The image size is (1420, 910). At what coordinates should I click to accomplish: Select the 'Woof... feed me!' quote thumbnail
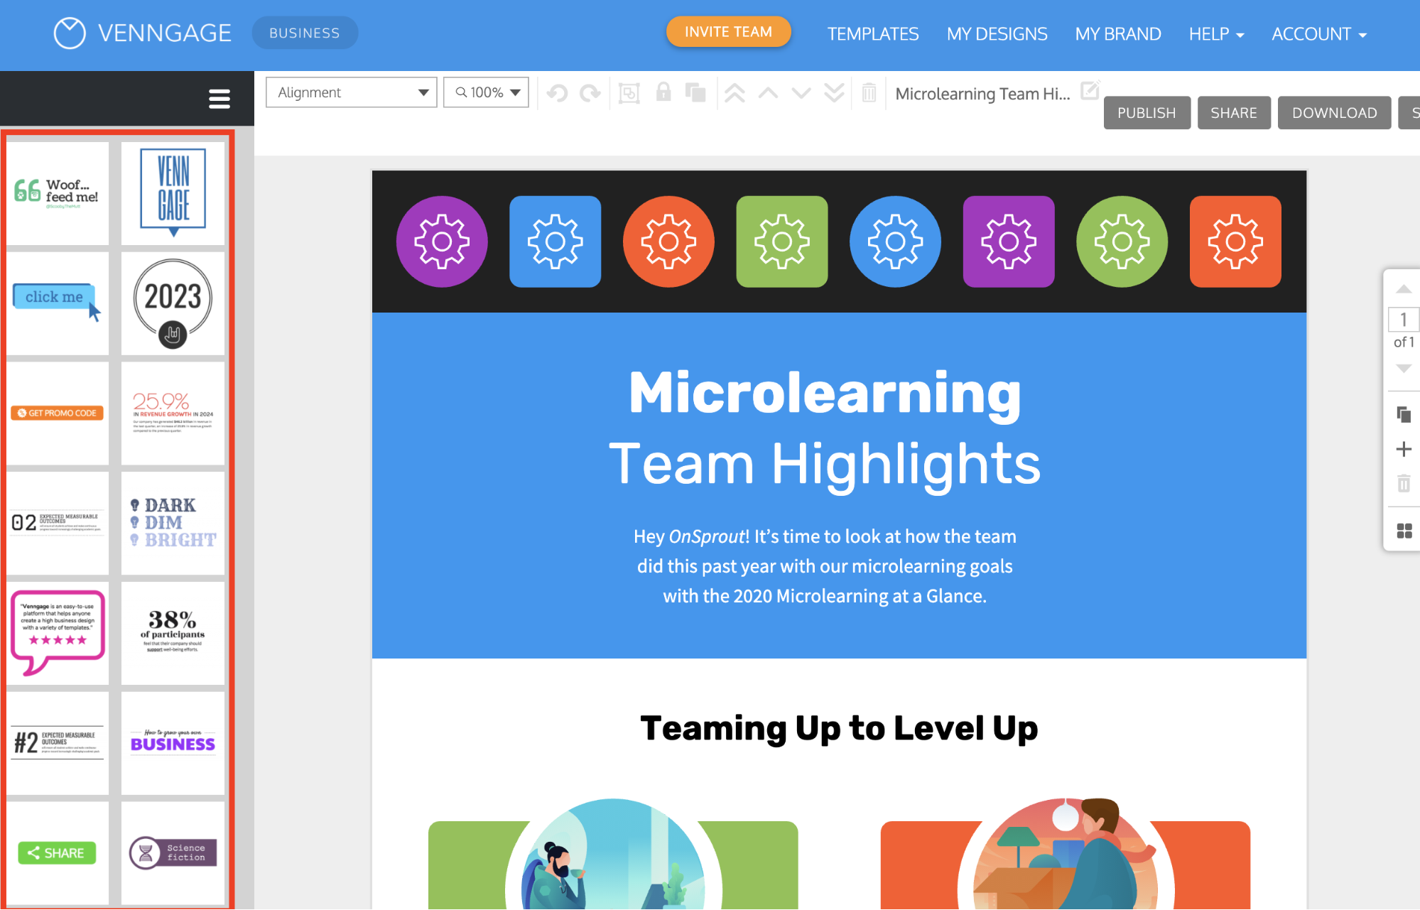click(x=58, y=193)
